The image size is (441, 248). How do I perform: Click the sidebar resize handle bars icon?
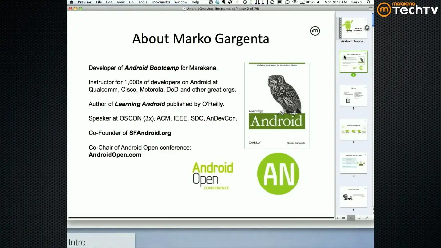pyautogui.click(x=337, y=218)
